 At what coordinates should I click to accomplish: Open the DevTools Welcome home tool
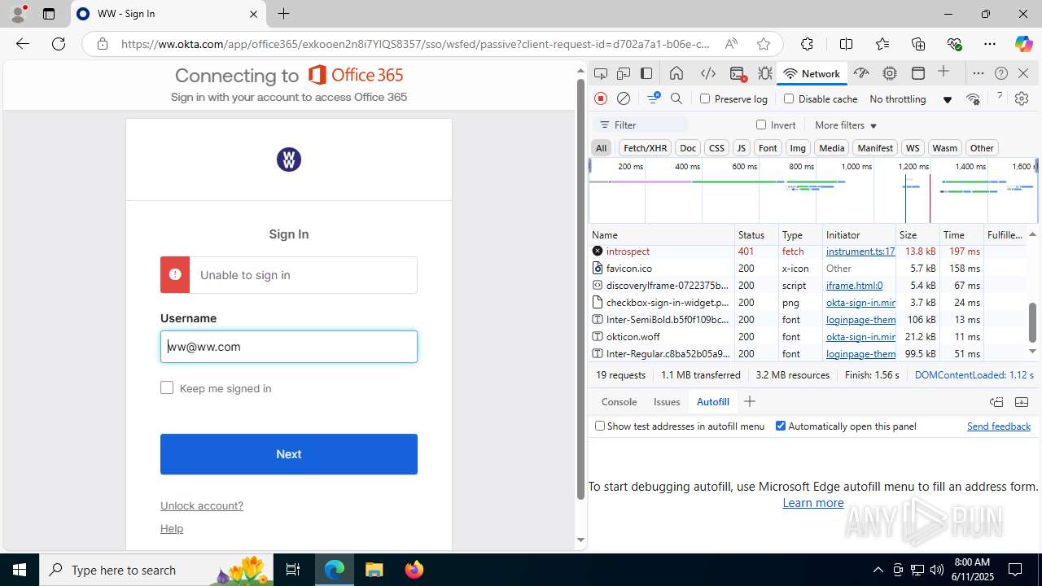pyautogui.click(x=676, y=73)
